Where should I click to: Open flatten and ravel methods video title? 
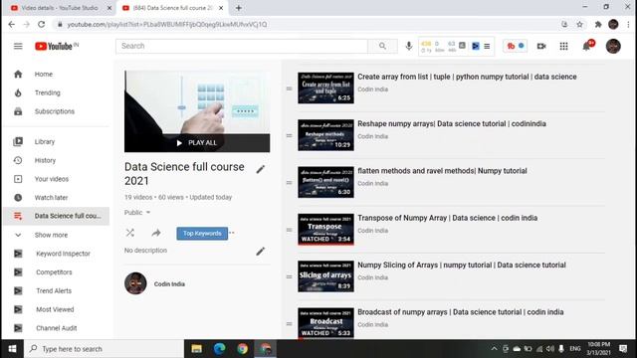(442, 171)
